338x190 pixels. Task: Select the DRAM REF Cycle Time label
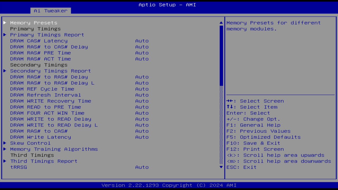click(x=42, y=89)
